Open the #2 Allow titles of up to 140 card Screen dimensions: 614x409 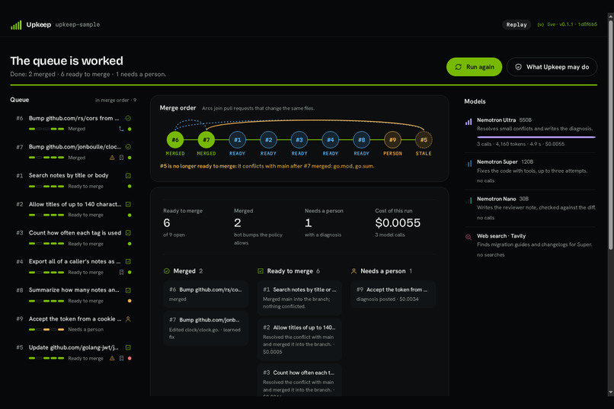point(299,340)
